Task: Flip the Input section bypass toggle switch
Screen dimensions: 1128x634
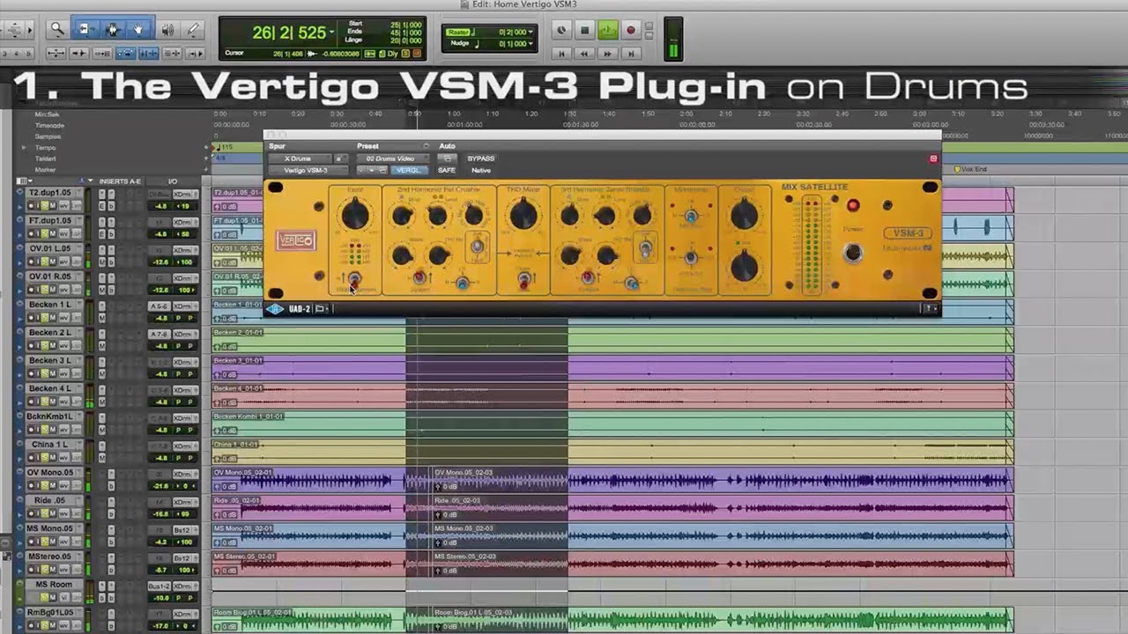Action: point(353,280)
